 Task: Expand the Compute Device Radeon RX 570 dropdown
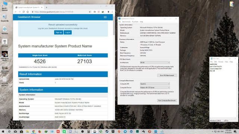155,87
